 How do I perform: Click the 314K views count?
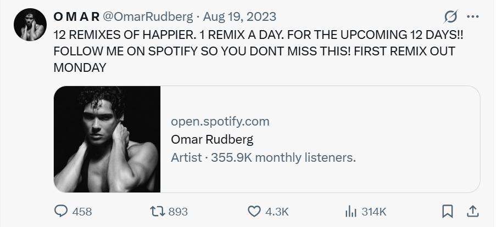pyautogui.click(x=374, y=212)
